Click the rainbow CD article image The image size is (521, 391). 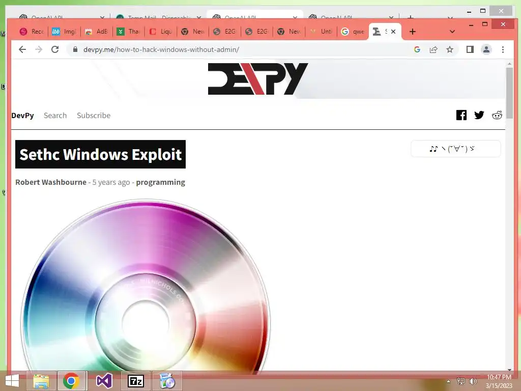(x=146, y=286)
